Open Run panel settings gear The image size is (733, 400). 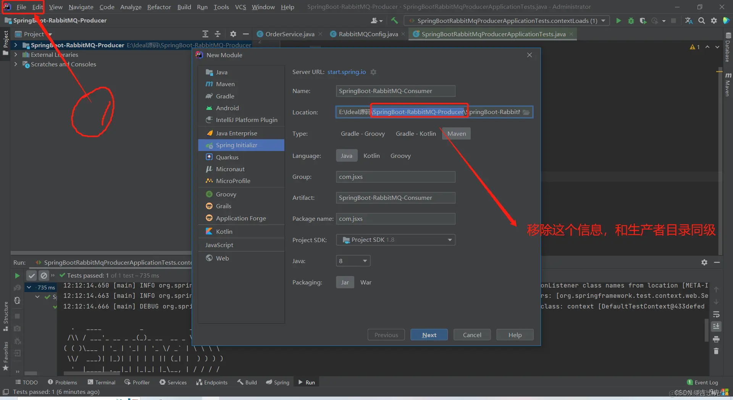(x=704, y=262)
